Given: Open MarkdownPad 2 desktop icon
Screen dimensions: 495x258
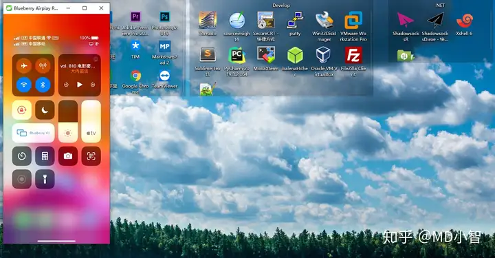Looking at the screenshot, I should (x=164, y=53).
